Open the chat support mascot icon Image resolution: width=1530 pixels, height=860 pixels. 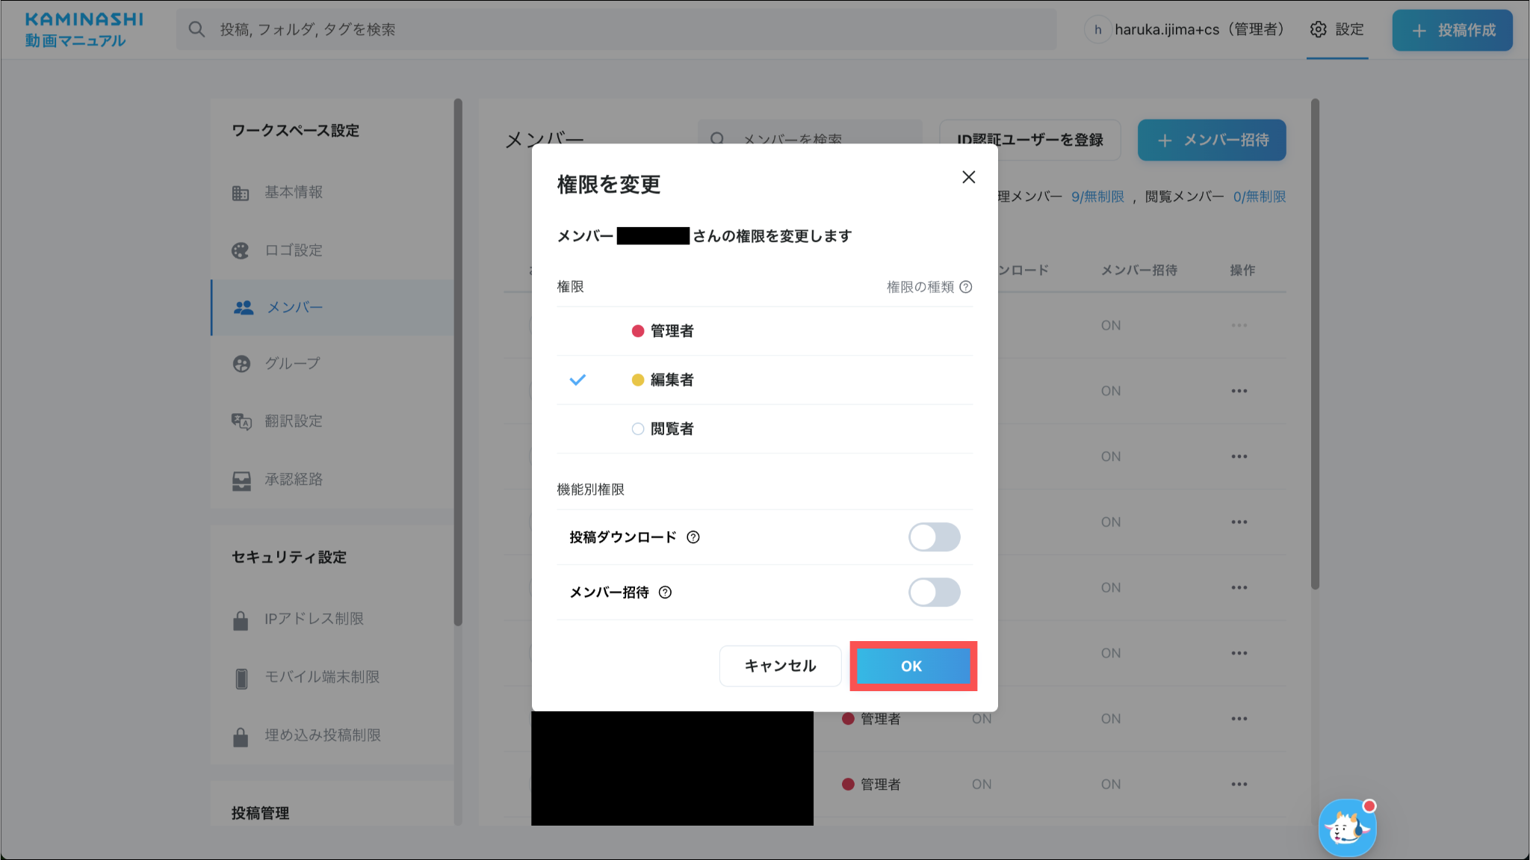pos(1347,828)
